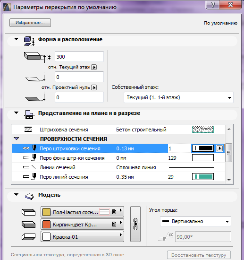Click the Сплошная линия line type value
This screenshot has width=244, height=260.
click(x=136, y=167)
